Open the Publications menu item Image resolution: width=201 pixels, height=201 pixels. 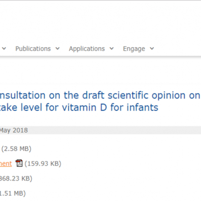click(x=33, y=49)
